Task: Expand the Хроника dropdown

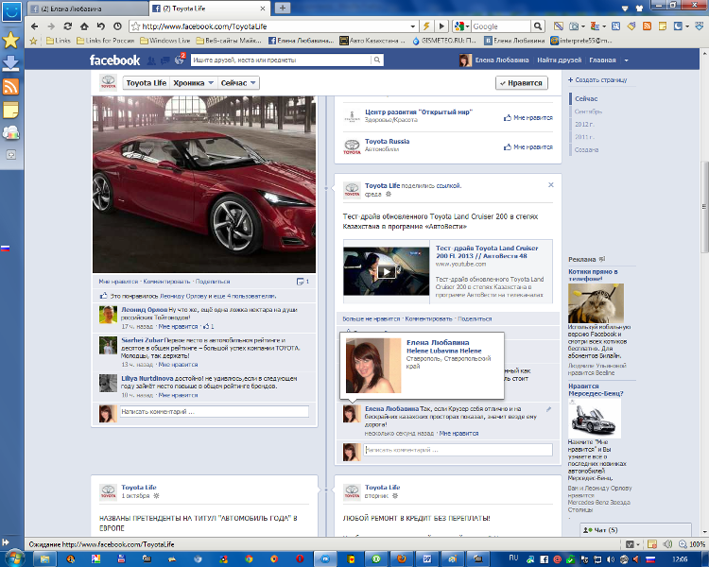Action: (193, 83)
